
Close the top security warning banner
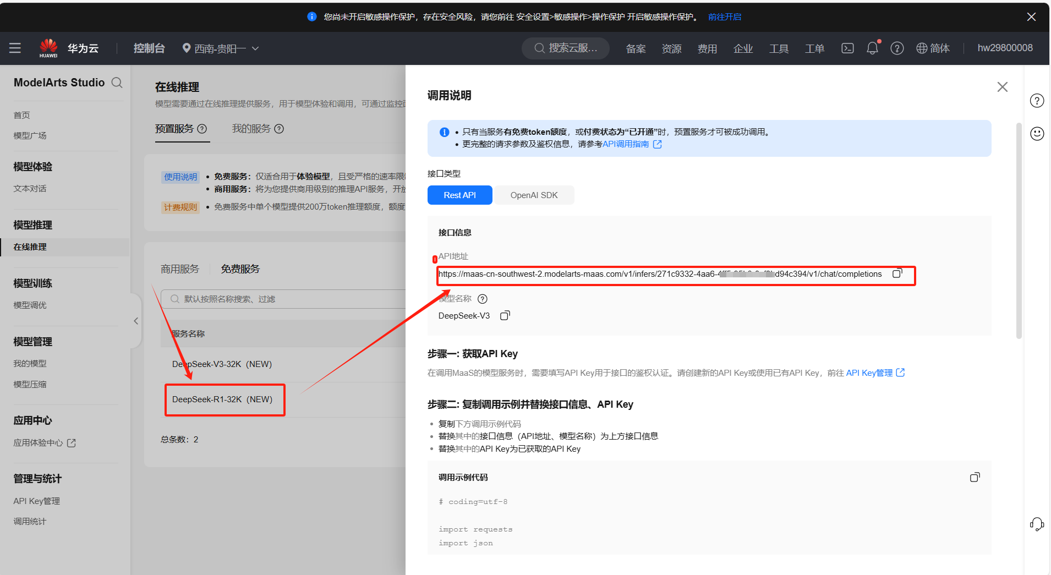1031,17
